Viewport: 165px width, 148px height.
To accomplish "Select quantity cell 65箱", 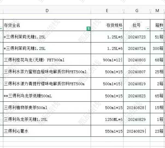I will tap(157, 96).
